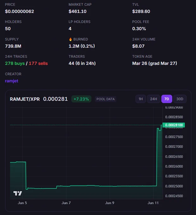Click the TOKEN AGE label
The image size is (196, 215).
coord(142,57)
